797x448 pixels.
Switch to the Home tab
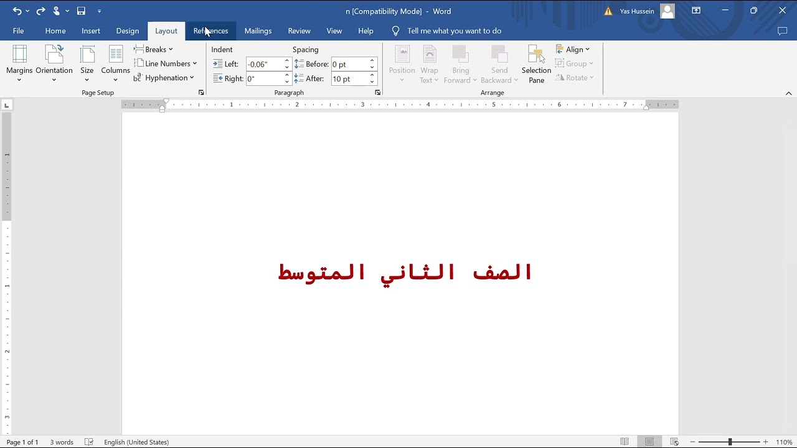(x=55, y=30)
